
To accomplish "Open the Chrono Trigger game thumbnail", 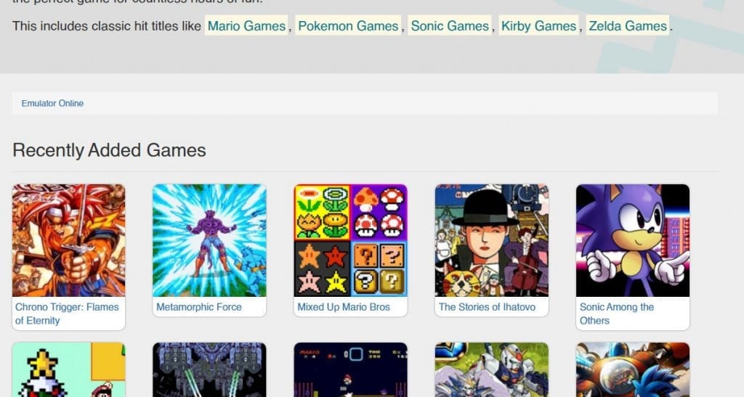I will pyautogui.click(x=69, y=240).
